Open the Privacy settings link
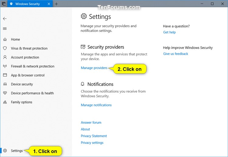 click(92, 143)
